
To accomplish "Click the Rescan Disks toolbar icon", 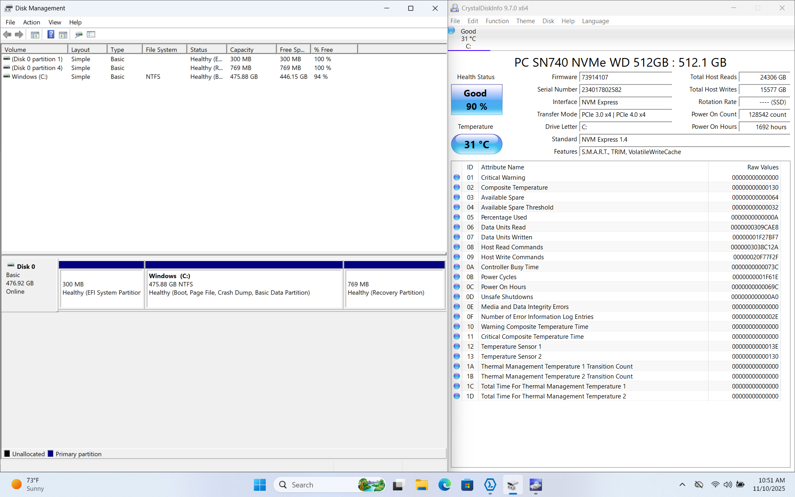I will [x=79, y=35].
